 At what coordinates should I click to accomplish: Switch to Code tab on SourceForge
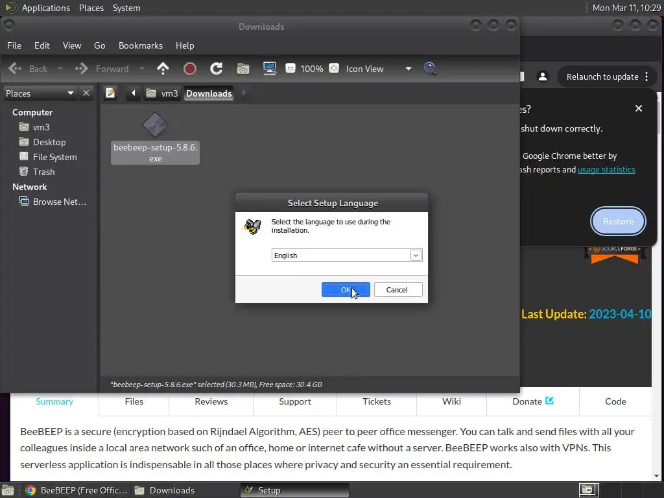[x=615, y=401]
